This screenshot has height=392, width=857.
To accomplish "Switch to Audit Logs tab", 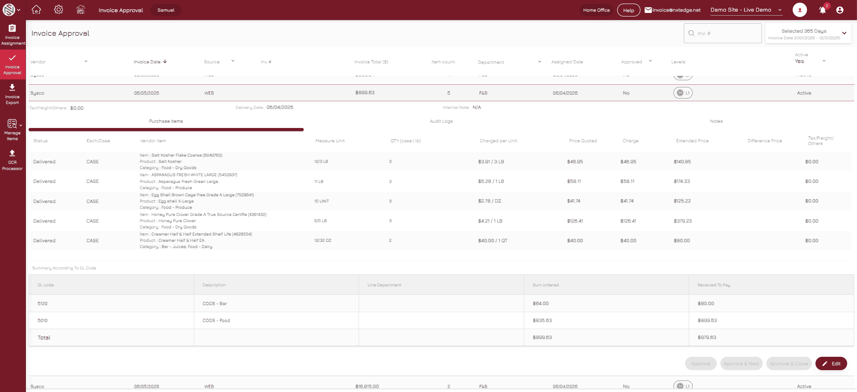I will coord(441,121).
